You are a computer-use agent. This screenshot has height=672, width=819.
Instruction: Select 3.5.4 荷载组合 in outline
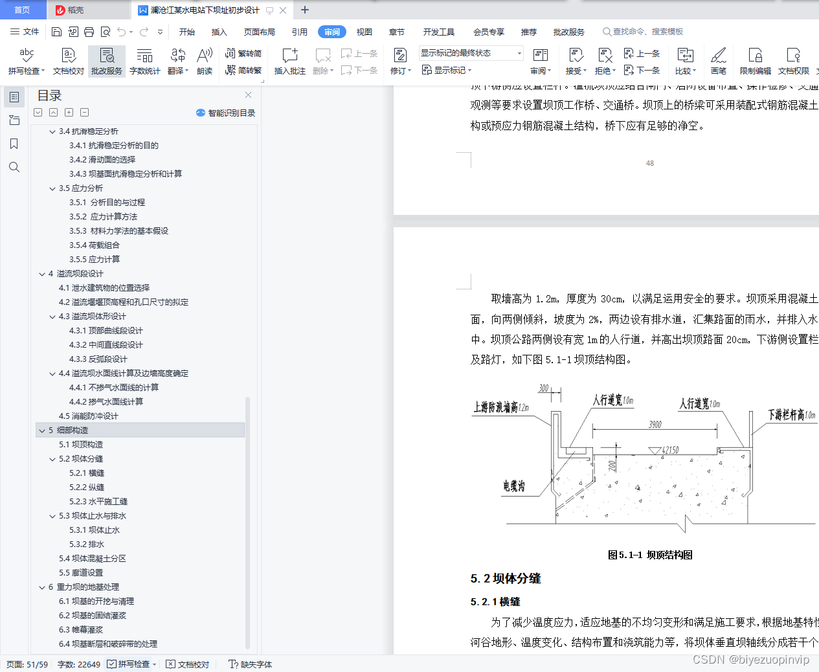[95, 245]
